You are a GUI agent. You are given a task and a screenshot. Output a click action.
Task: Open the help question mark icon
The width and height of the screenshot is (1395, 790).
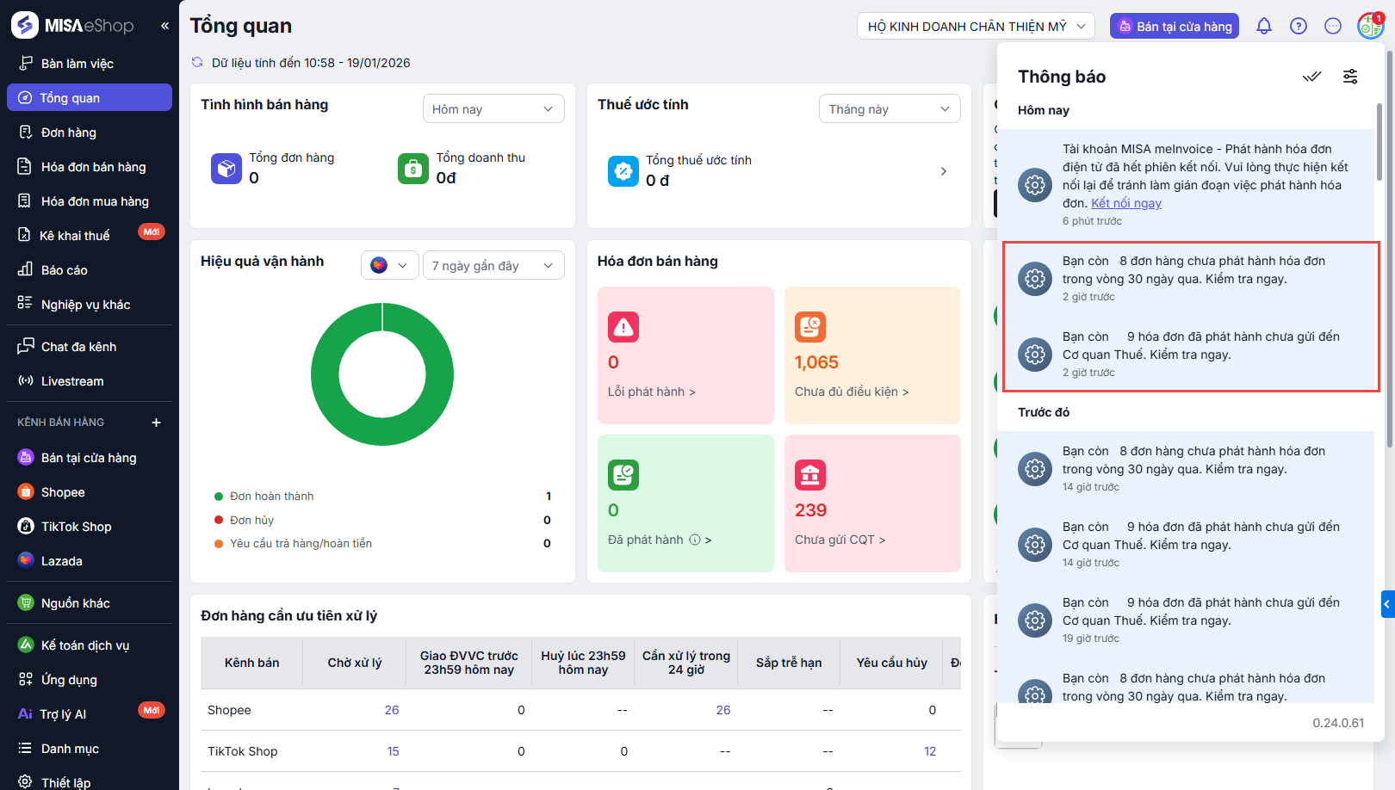[x=1298, y=26]
